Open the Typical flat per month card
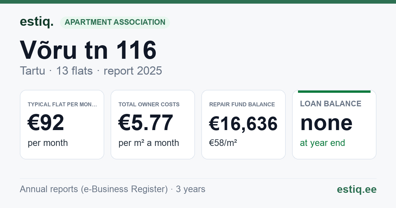 coord(62,124)
